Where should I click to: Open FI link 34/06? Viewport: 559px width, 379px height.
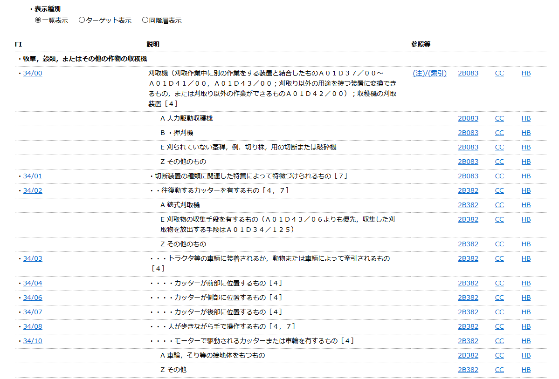pos(33,298)
